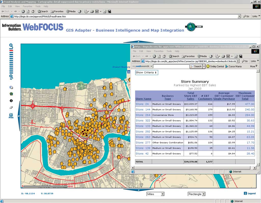Pan map west using left arrow

[x=19, y=116]
